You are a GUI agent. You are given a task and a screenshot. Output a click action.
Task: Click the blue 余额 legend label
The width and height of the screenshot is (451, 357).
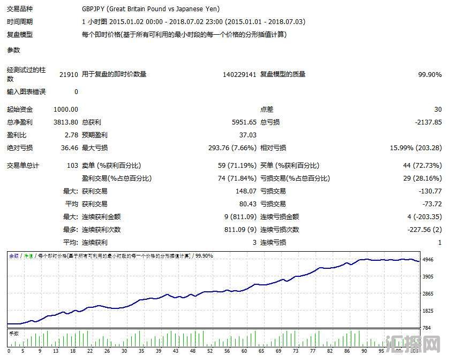point(13,256)
